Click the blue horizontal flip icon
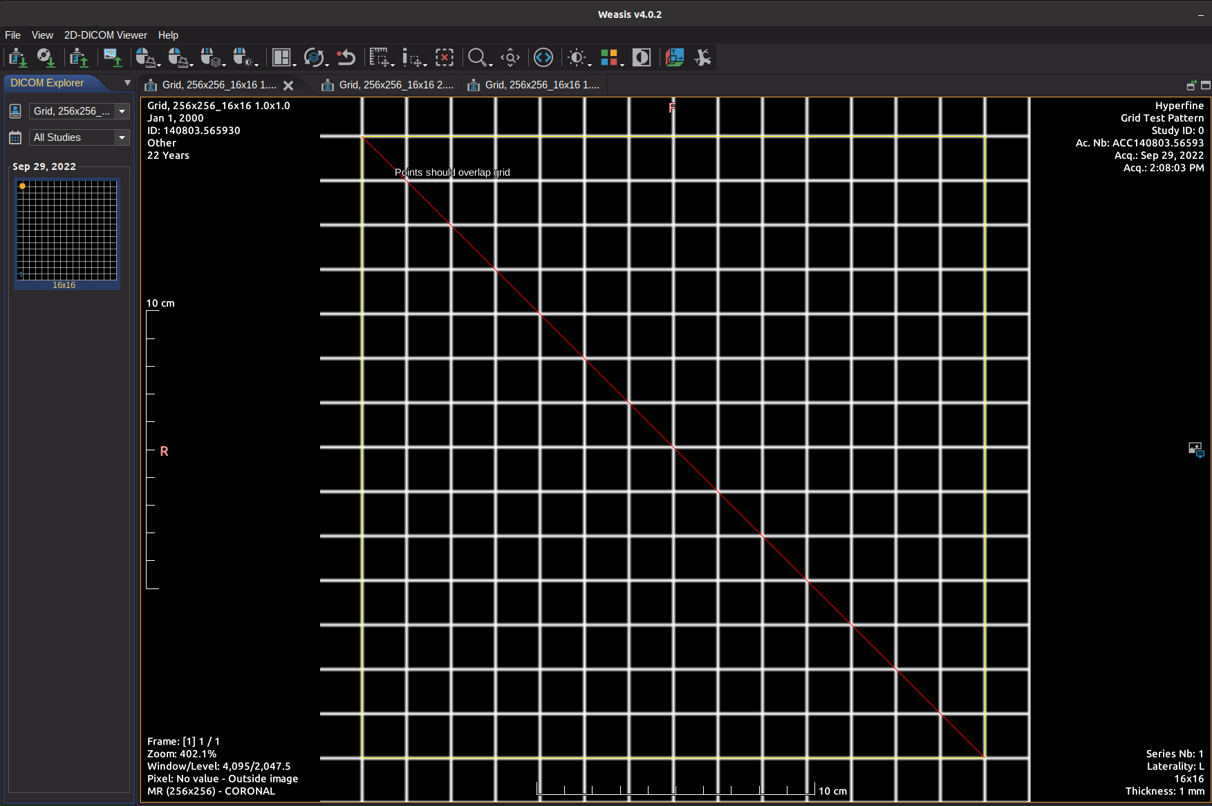This screenshot has width=1212, height=806. point(543,58)
